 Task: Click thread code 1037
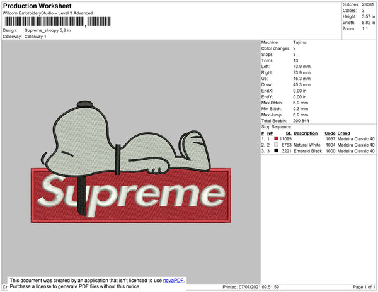pos(331,139)
